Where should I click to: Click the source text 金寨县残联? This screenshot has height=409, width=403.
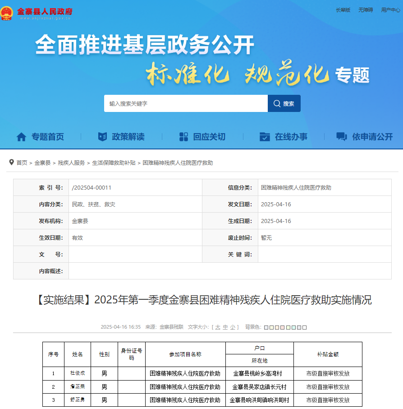pyautogui.click(x=171, y=327)
